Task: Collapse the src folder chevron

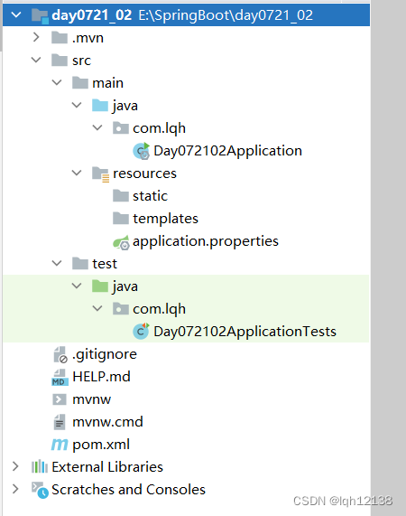Action: (36, 60)
